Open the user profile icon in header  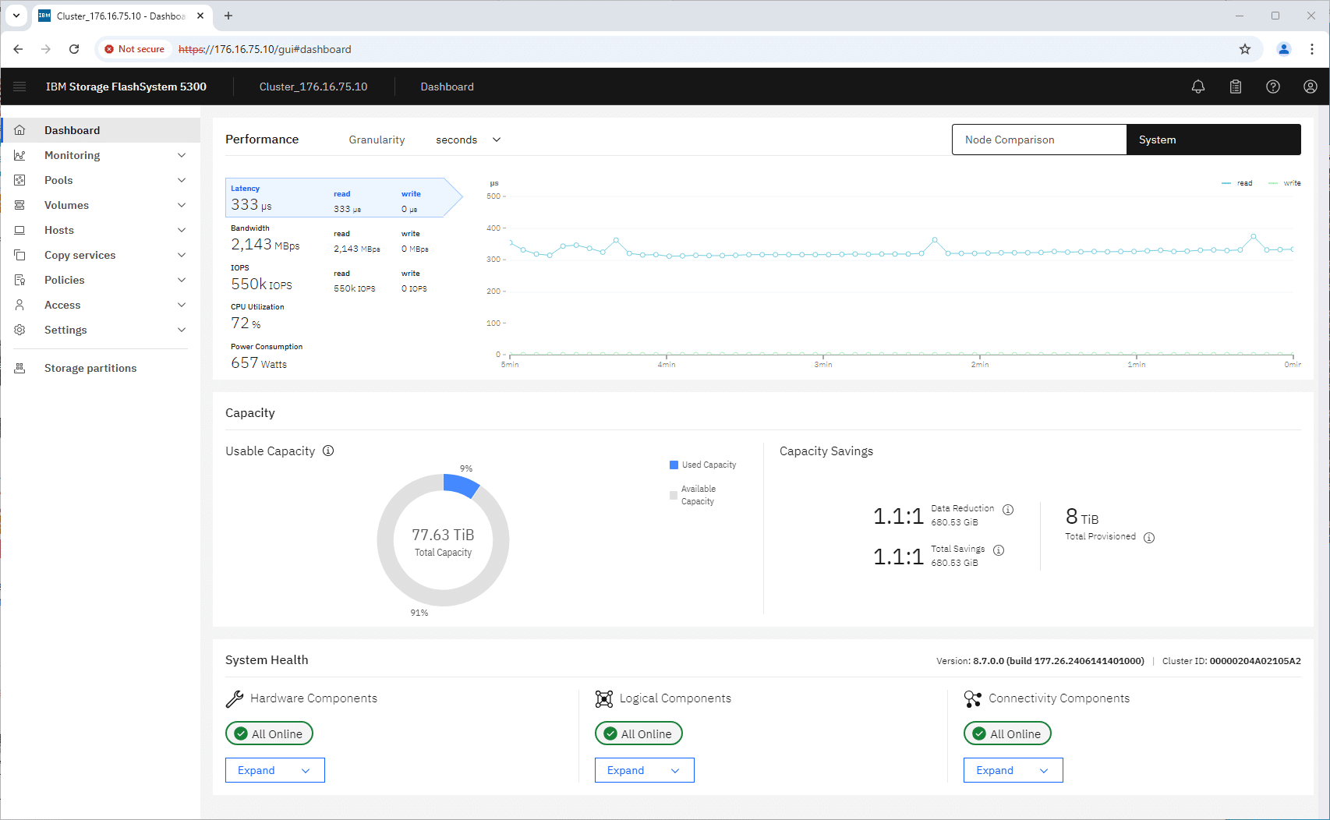[1311, 87]
